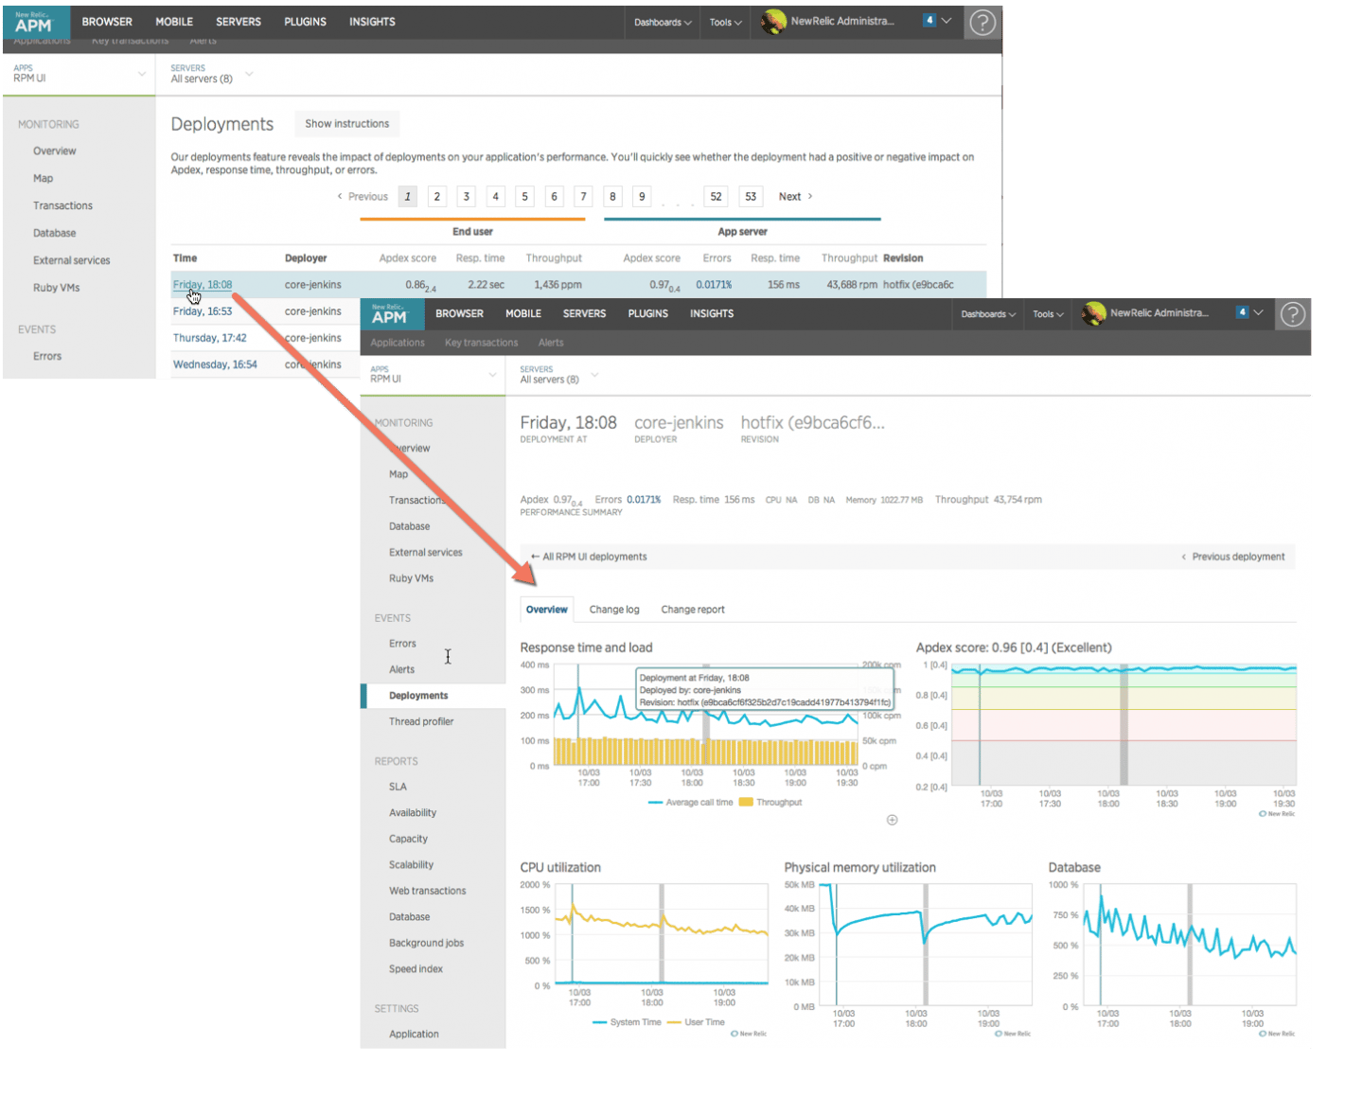Open Tools dropdown in the back window
The height and width of the screenshot is (1116, 1363).
(725, 22)
